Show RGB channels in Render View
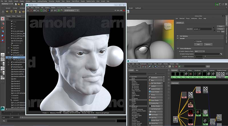 49,11
